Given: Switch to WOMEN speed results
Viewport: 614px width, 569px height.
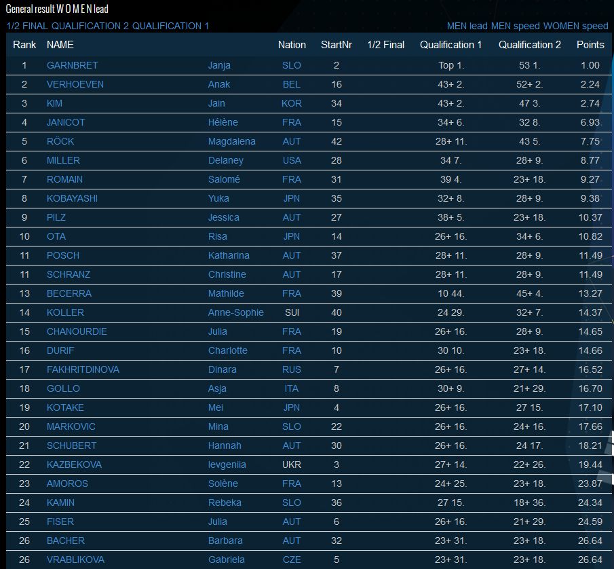Looking at the screenshot, I should (x=576, y=26).
